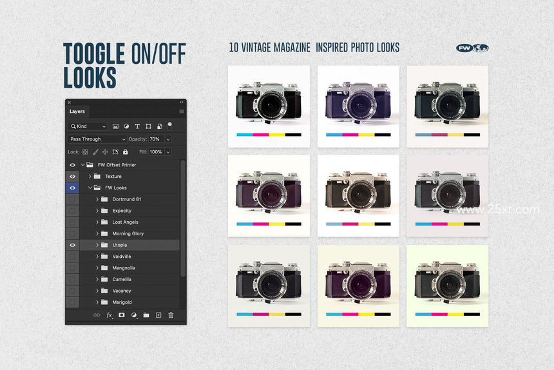Image resolution: width=554 pixels, height=370 pixels.
Task: Lock artboard nesting icon
Action: (115, 152)
